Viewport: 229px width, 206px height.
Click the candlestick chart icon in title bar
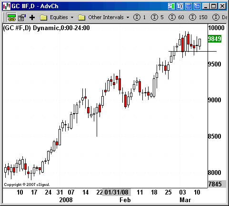pyautogui.click(x=7, y=6)
